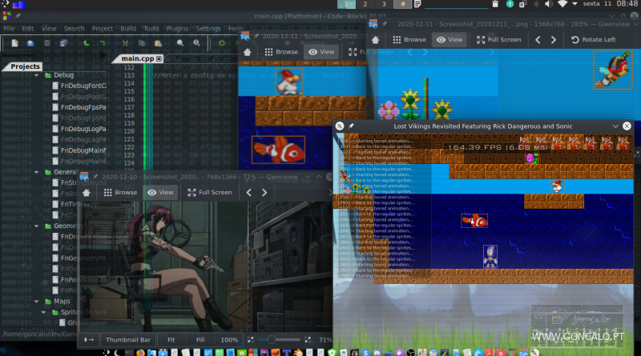Click the Replace icon in Code::Blocks toolbar
Screen dimensions: 641x356
click(x=196, y=43)
